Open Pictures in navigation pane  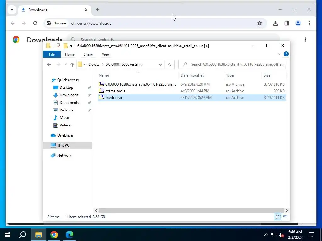66,110
